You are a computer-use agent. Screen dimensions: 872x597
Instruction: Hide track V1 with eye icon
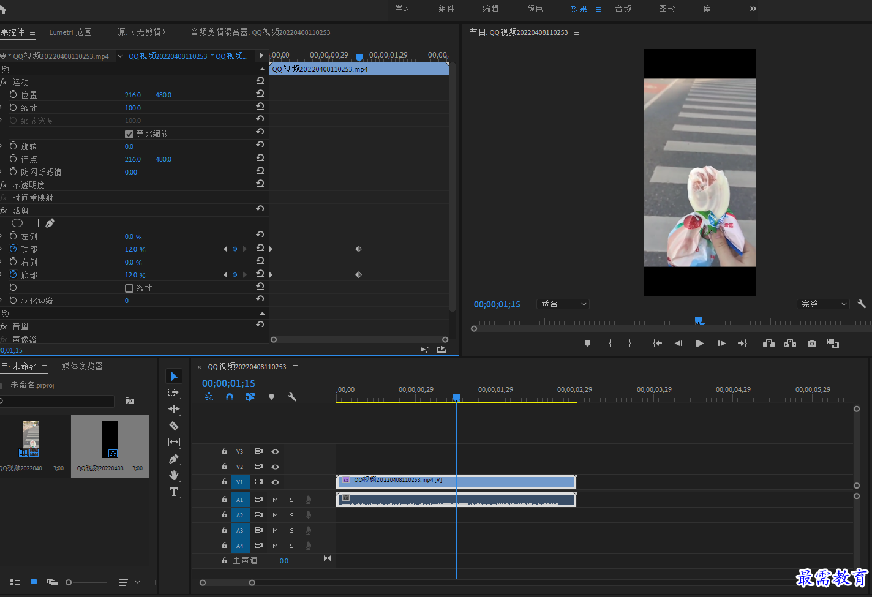point(276,482)
